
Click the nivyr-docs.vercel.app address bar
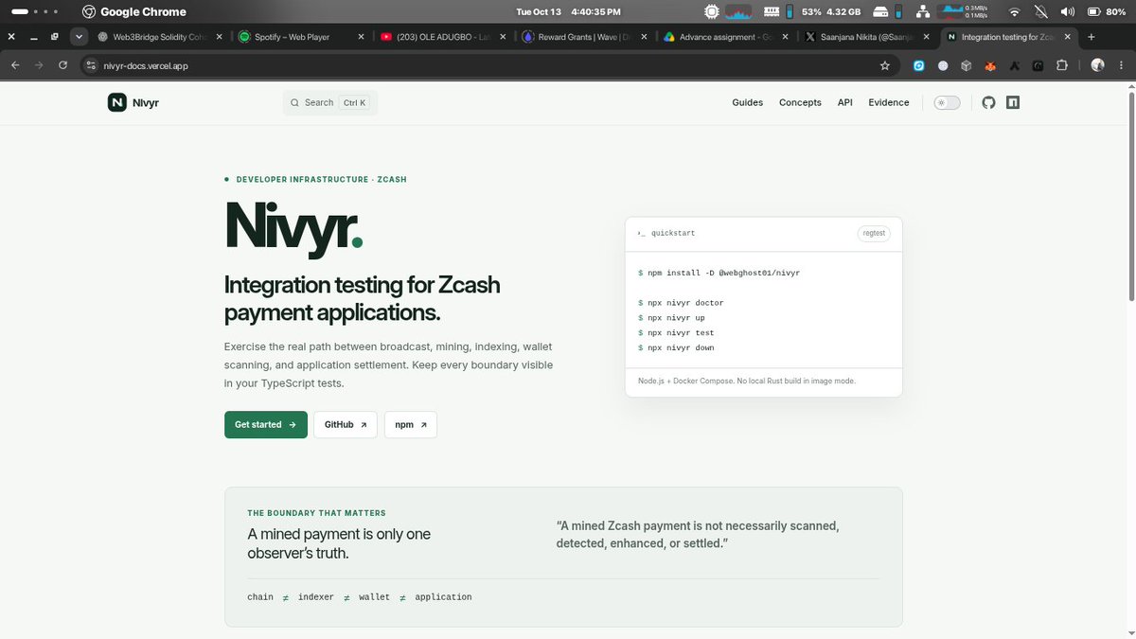tap(492, 65)
